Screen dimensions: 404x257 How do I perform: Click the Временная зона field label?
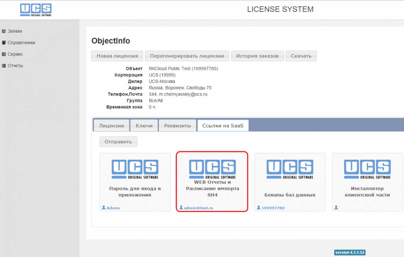(x=124, y=107)
